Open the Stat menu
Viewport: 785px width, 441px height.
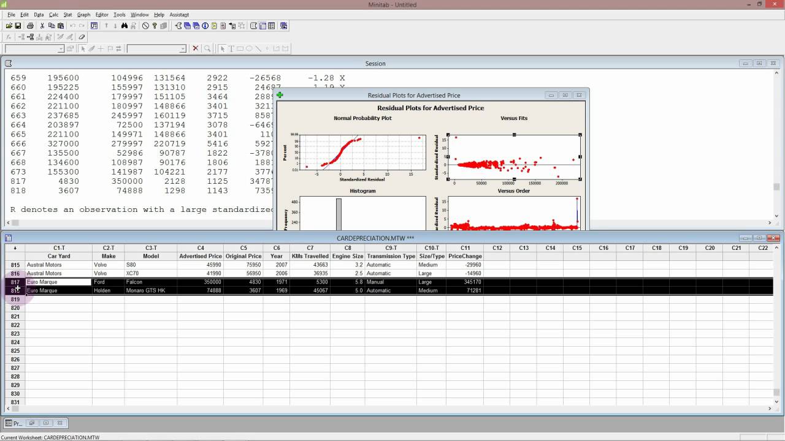(67, 15)
